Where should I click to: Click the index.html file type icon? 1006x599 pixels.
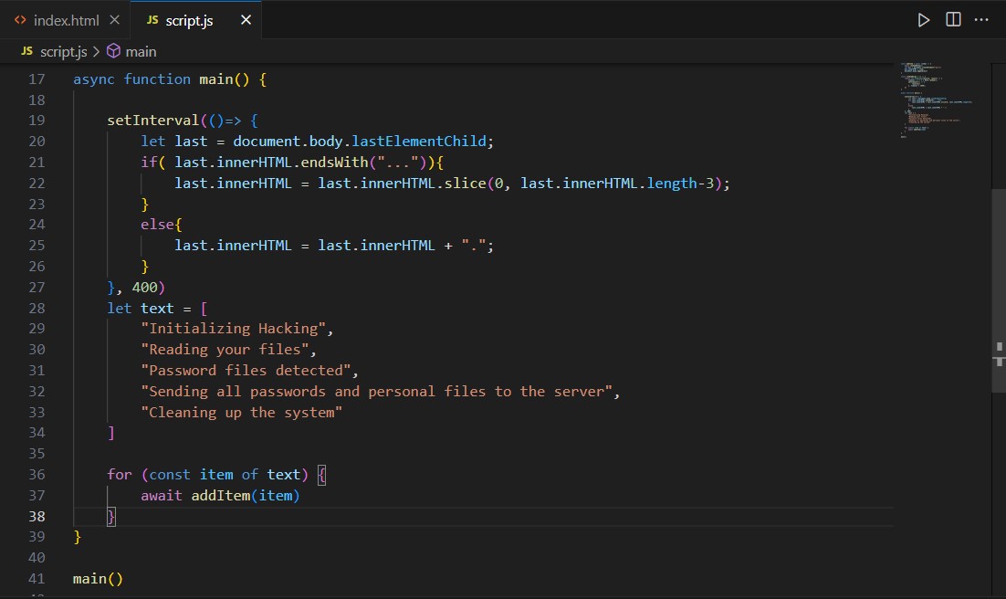[x=20, y=20]
